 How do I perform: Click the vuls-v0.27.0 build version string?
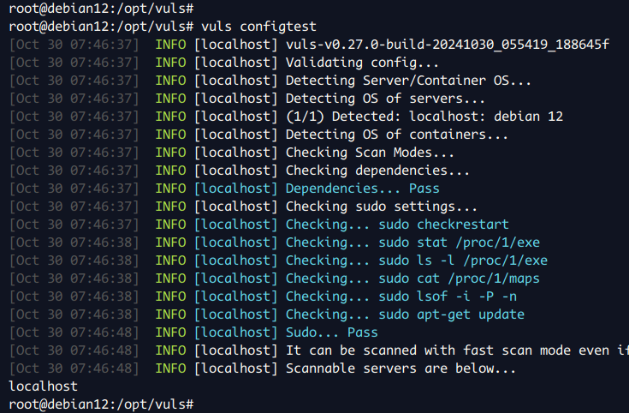click(447, 45)
